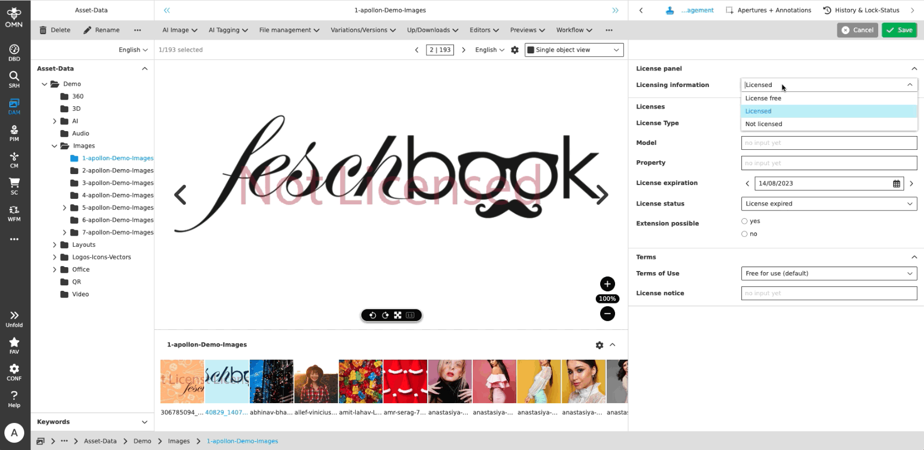Open the thumbnail strip settings gear
Viewport: 924px width, 450px height.
[600, 345]
